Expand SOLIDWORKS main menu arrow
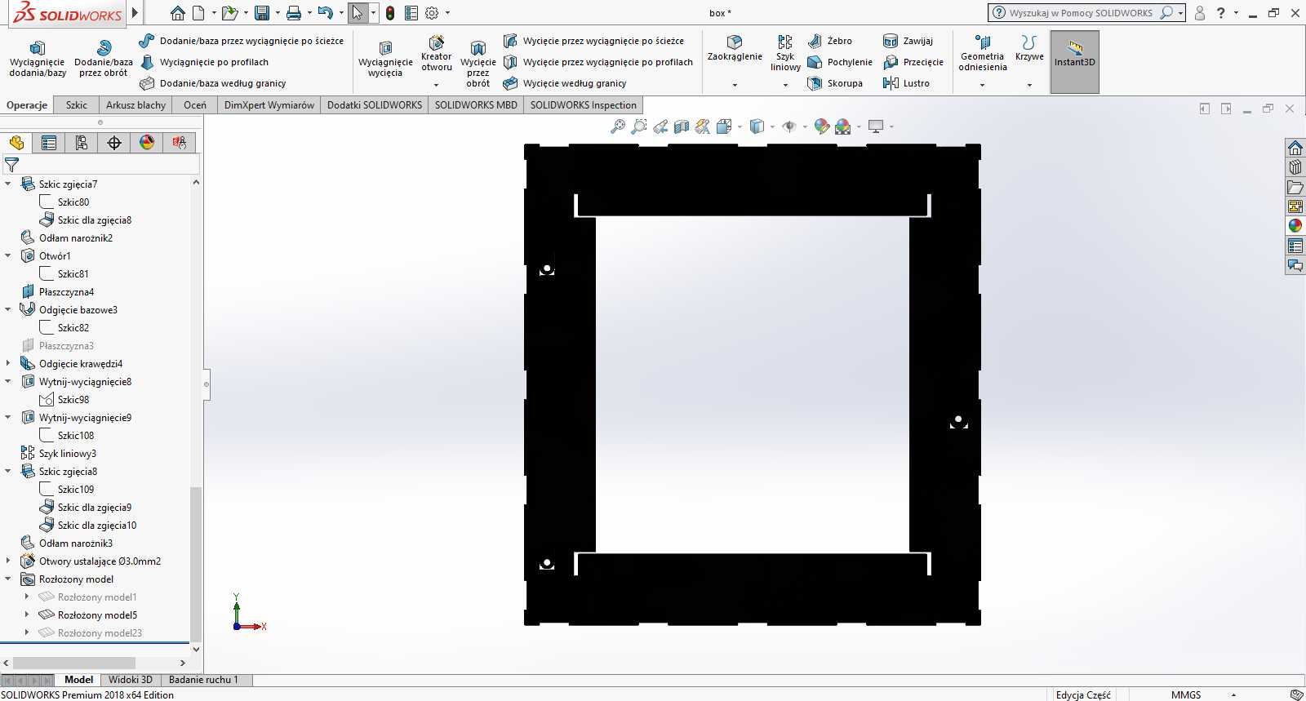Screen dimensions: 1306x701 (x=135, y=13)
